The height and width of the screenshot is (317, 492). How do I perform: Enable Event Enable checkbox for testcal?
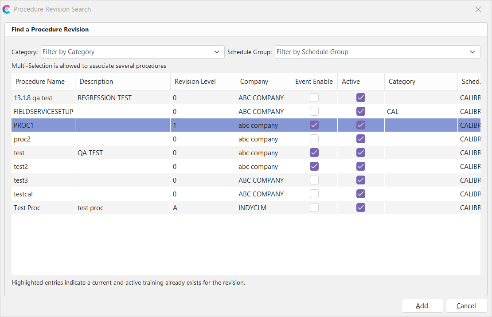coord(314,194)
